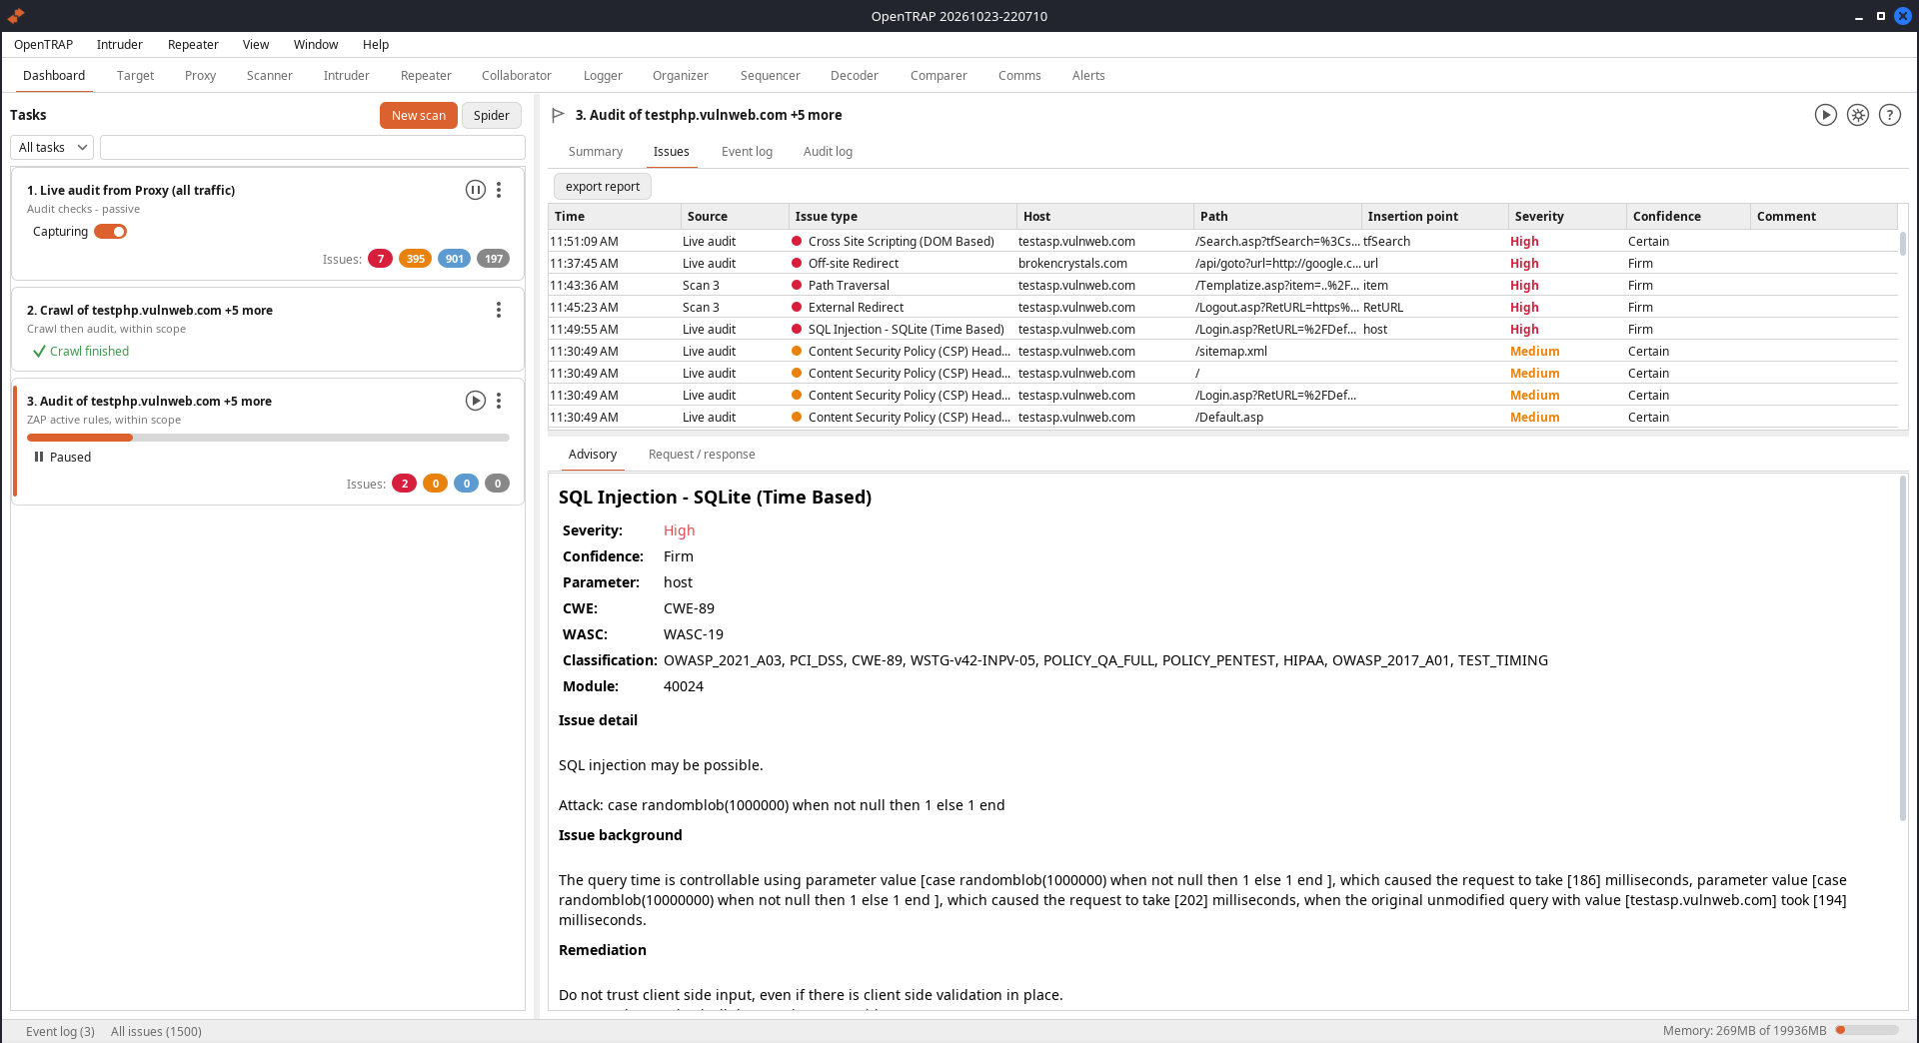Click the New scan button
Screen dimensions: 1919x1043
[x=419, y=116]
